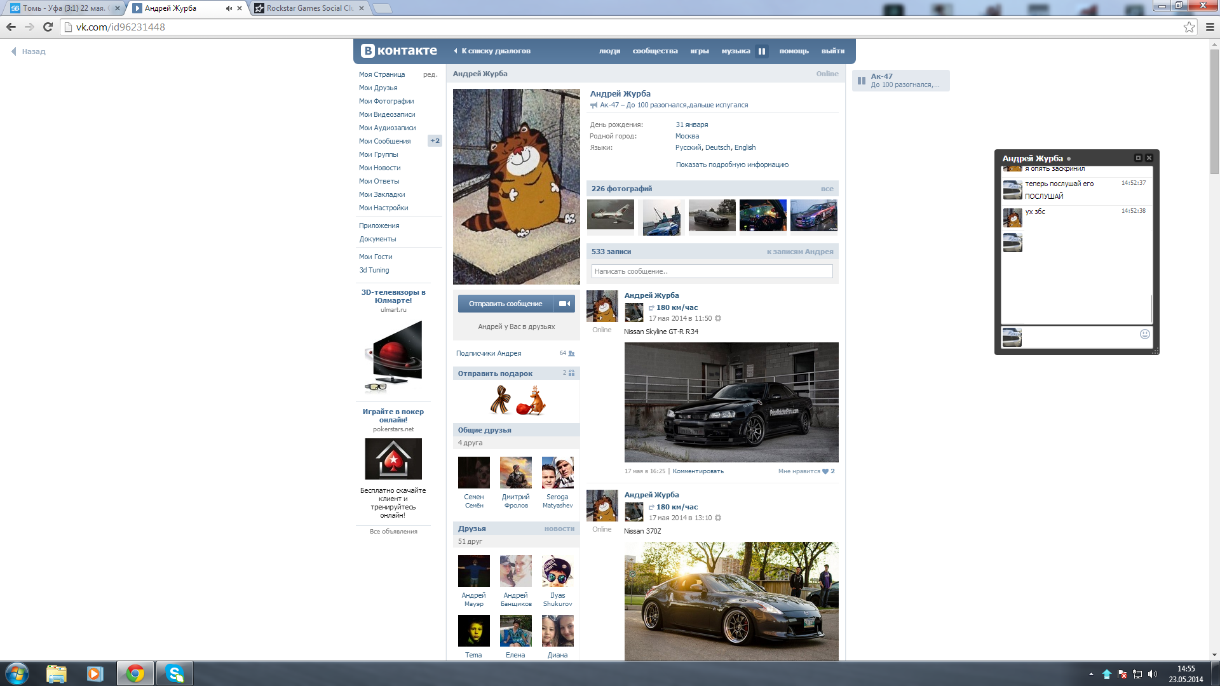Open the first airplane photo thumbnail

(x=610, y=215)
